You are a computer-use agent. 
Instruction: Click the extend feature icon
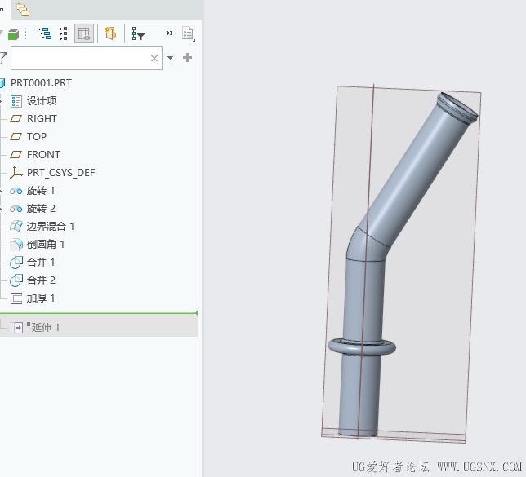(x=17, y=327)
